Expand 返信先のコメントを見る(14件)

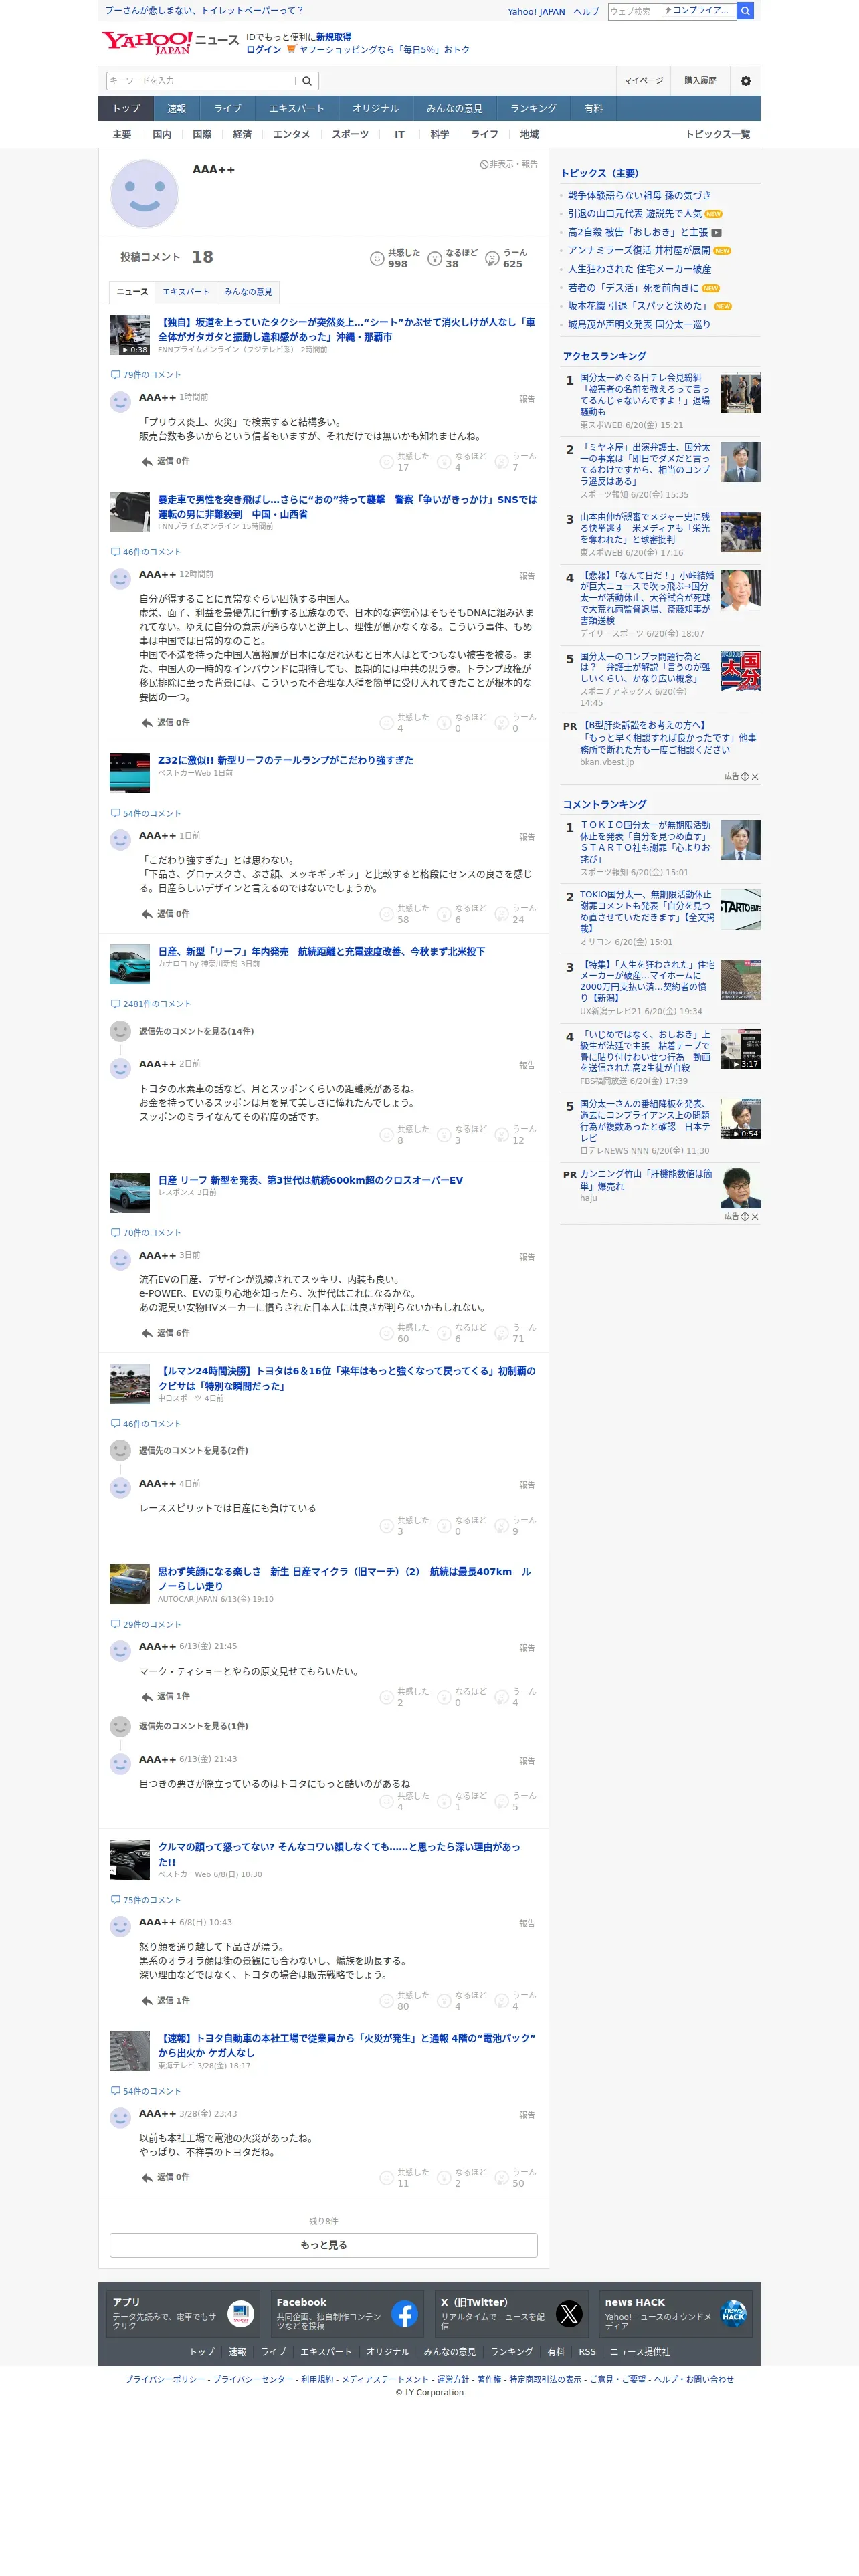[x=196, y=1031]
